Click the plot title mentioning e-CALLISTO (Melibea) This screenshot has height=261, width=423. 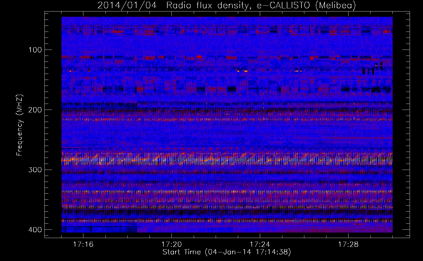(227, 5)
